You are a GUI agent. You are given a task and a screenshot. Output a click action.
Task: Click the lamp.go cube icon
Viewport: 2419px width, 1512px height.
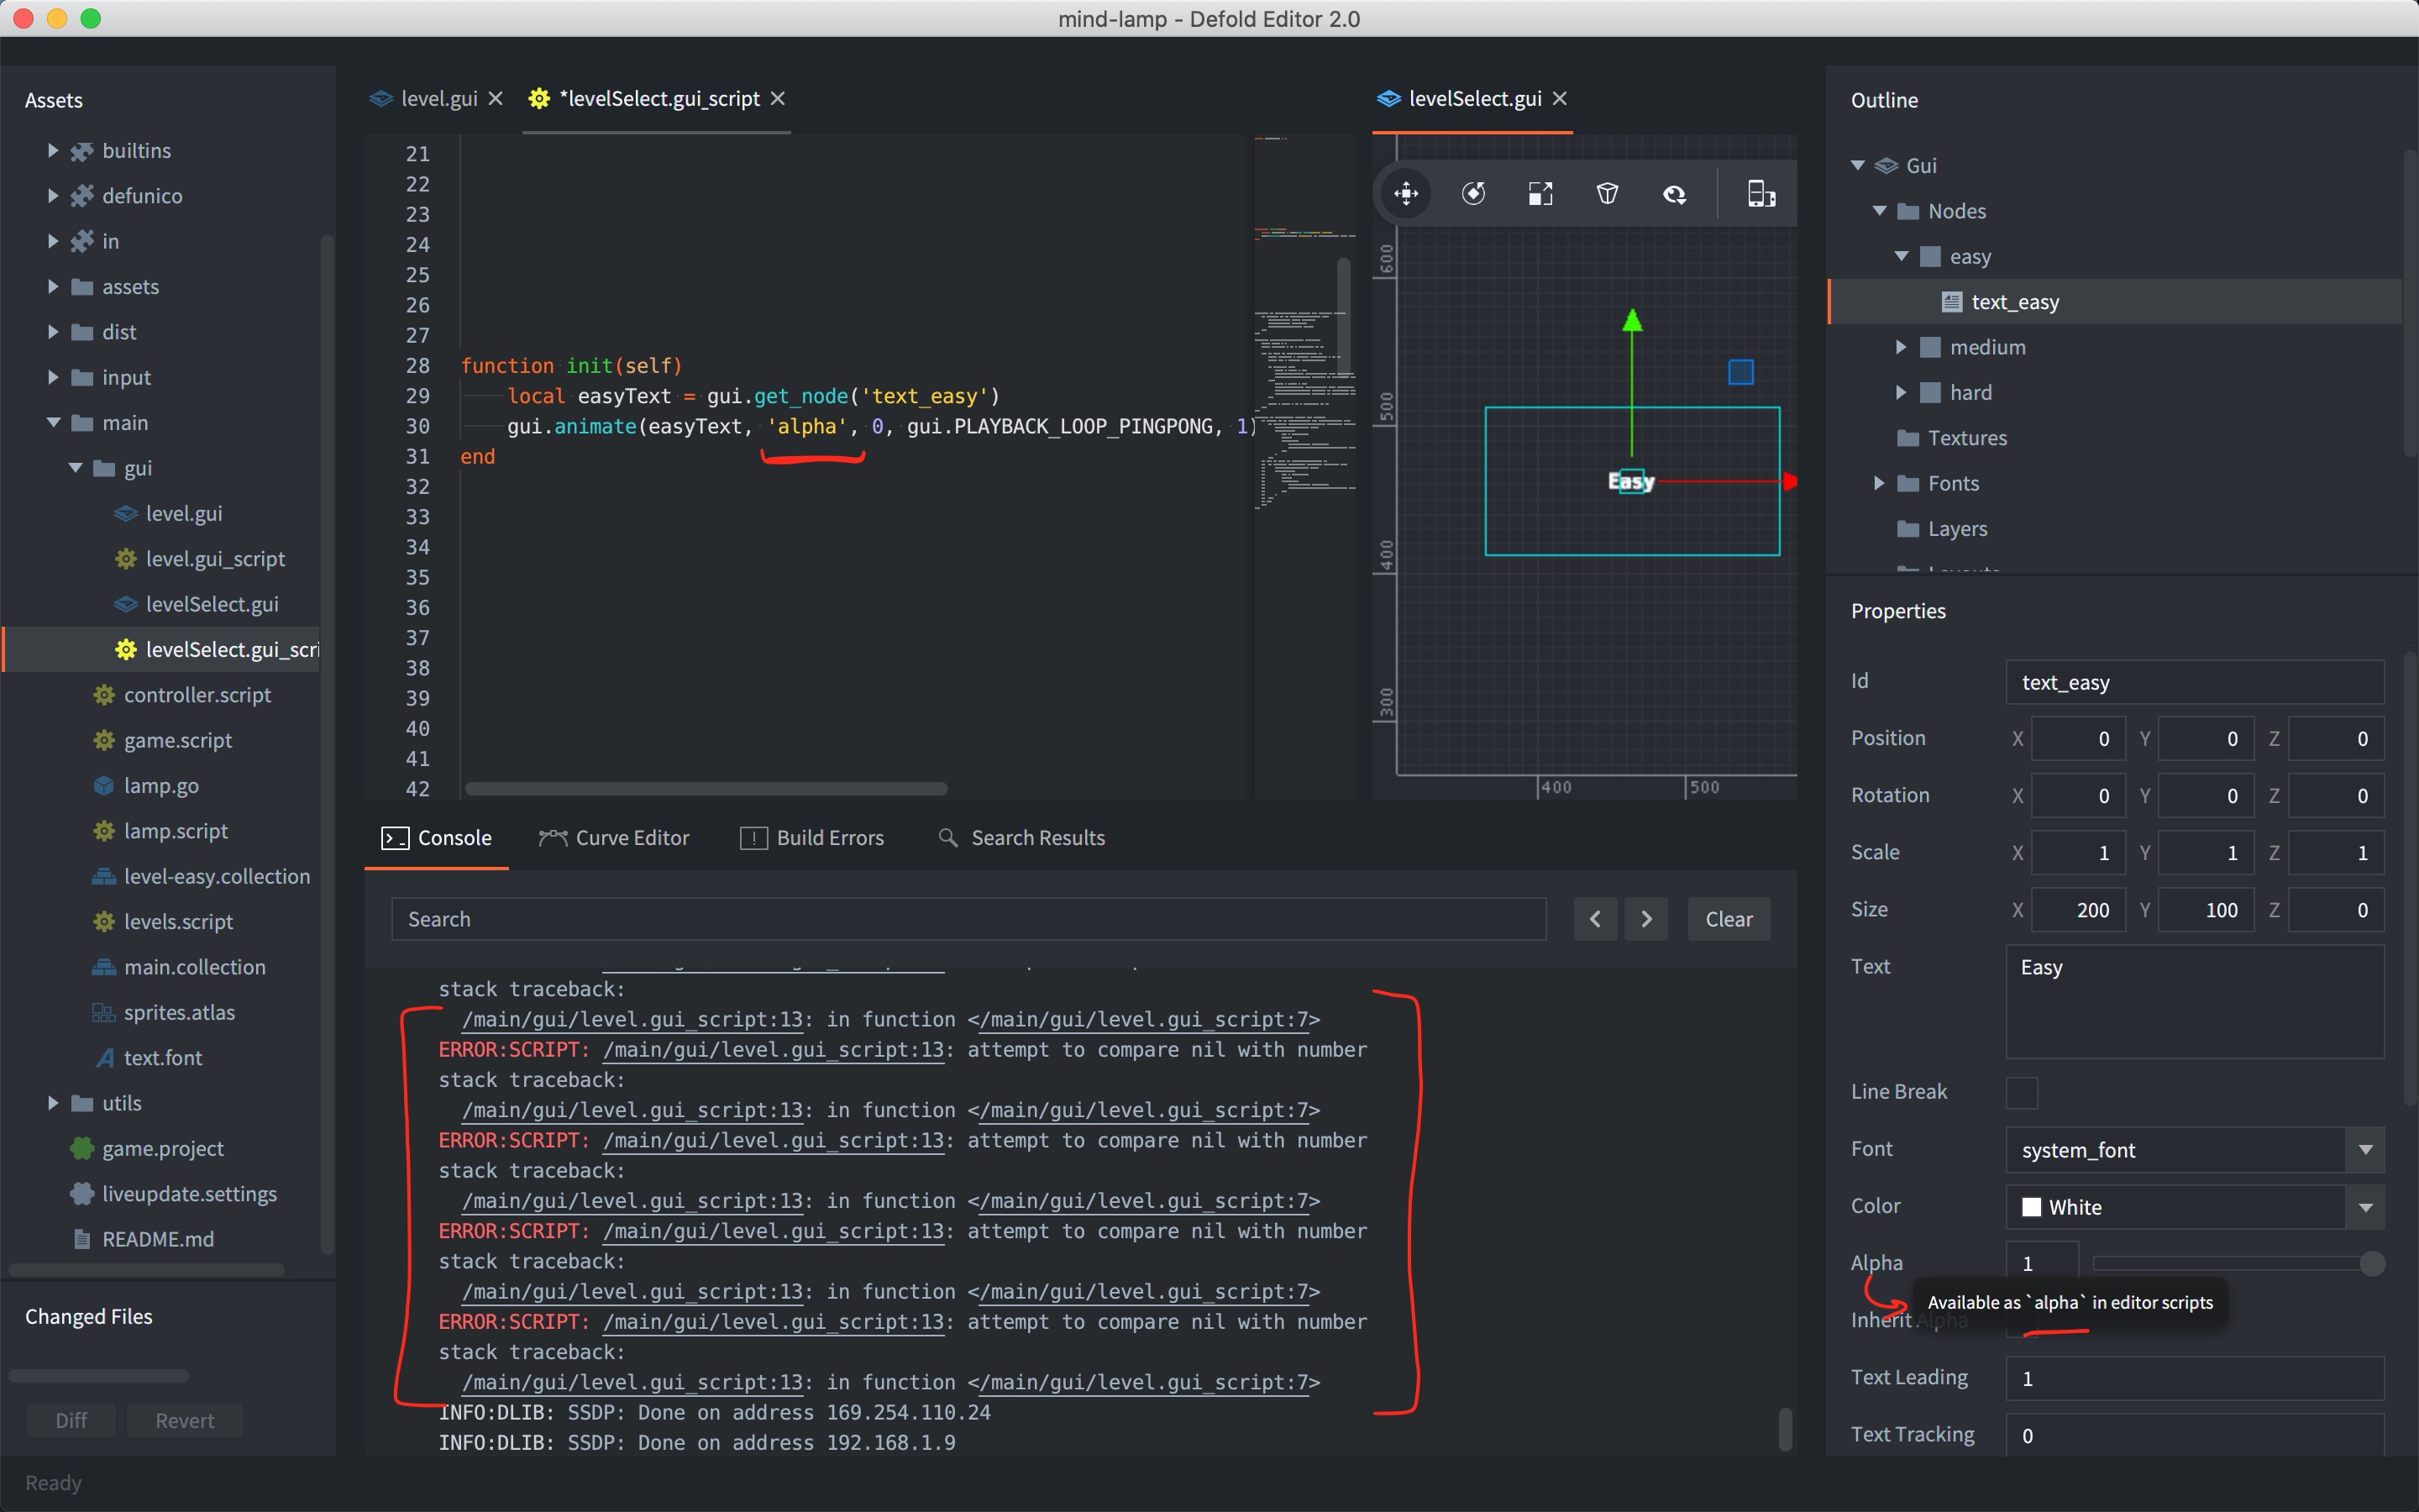pos(104,786)
